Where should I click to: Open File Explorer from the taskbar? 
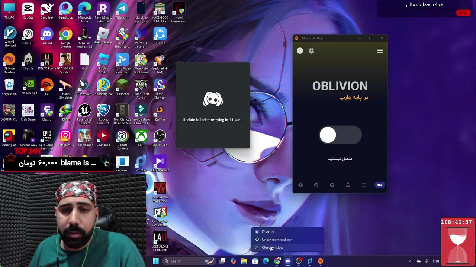(244, 261)
